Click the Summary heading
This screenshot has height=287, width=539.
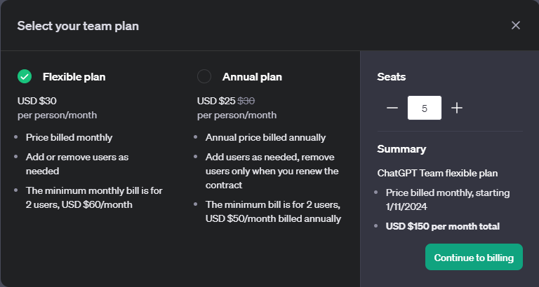pos(401,149)
